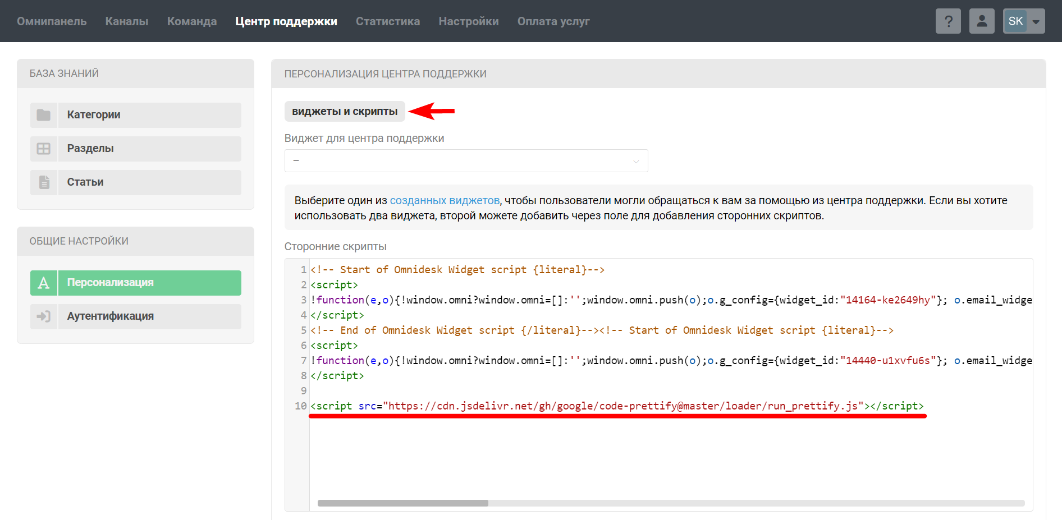Click the Категории folder icon
Screen dimensions: 1062x520
(44, 115)
